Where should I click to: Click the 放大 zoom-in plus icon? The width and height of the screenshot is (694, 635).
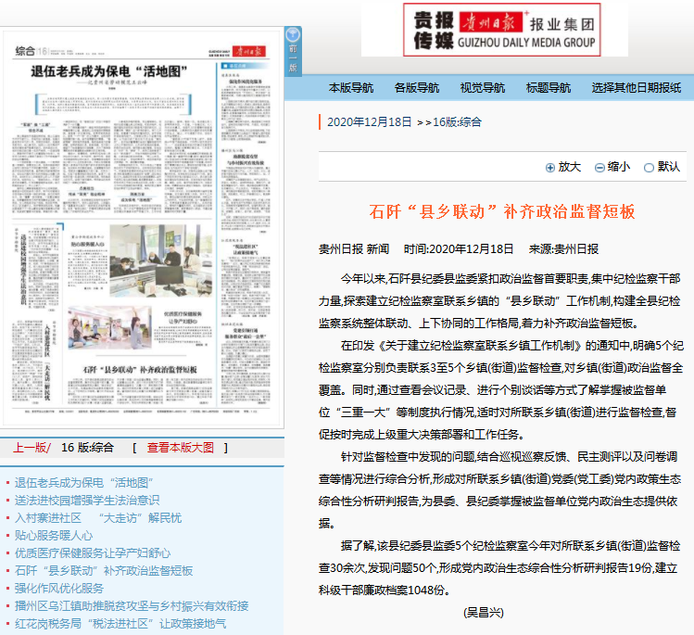pyautogui.click(x=550, y=168)
